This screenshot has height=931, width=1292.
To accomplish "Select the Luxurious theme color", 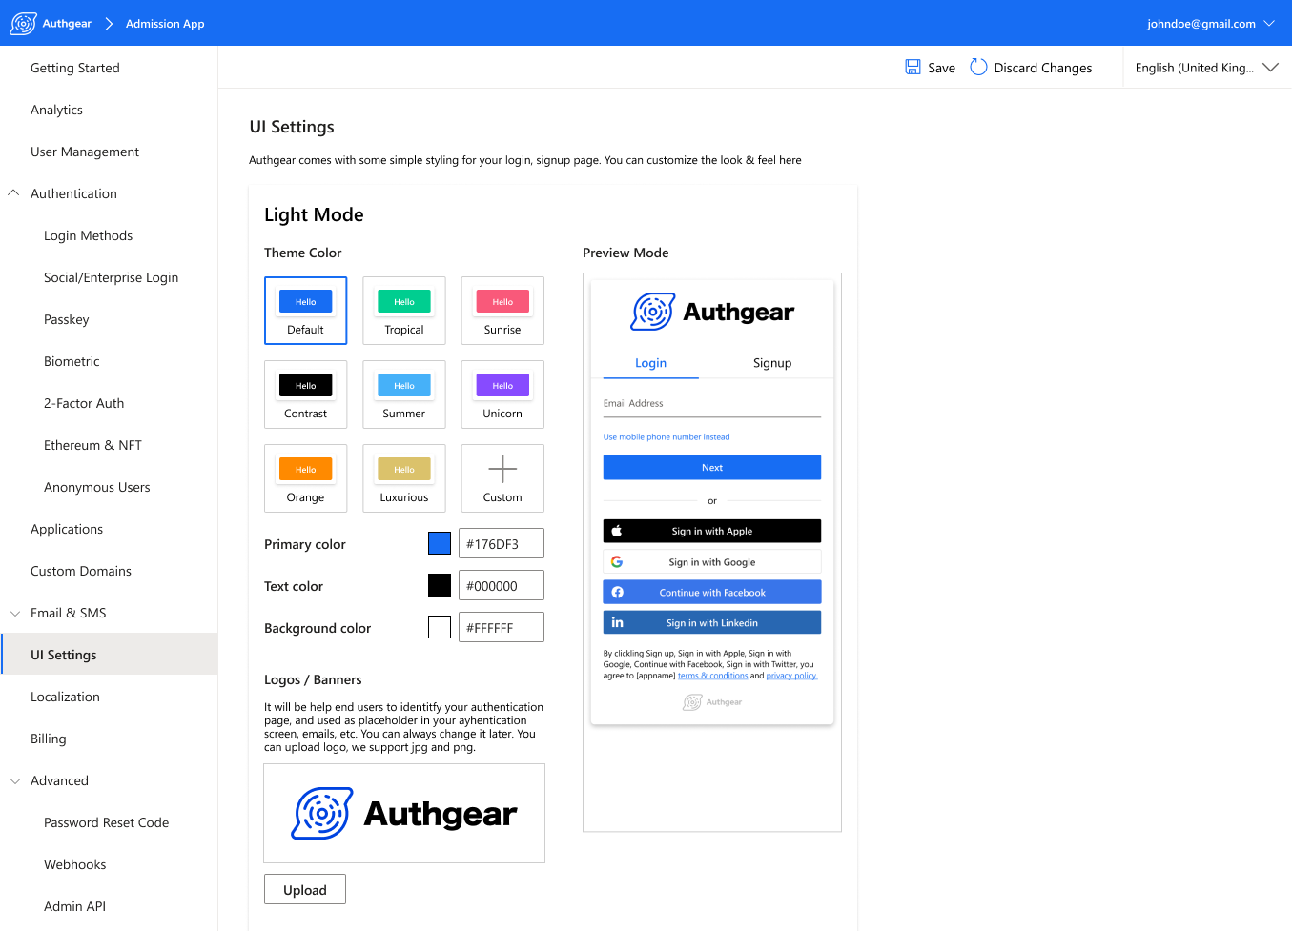I will pos(404,477).
